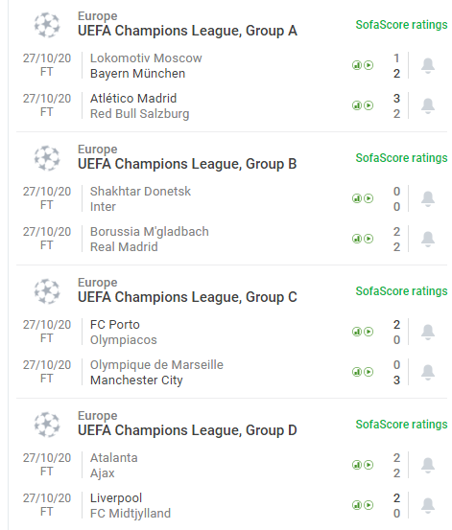
Task: Play highlights icon for Atlético Madrid match
Action: 369,105
